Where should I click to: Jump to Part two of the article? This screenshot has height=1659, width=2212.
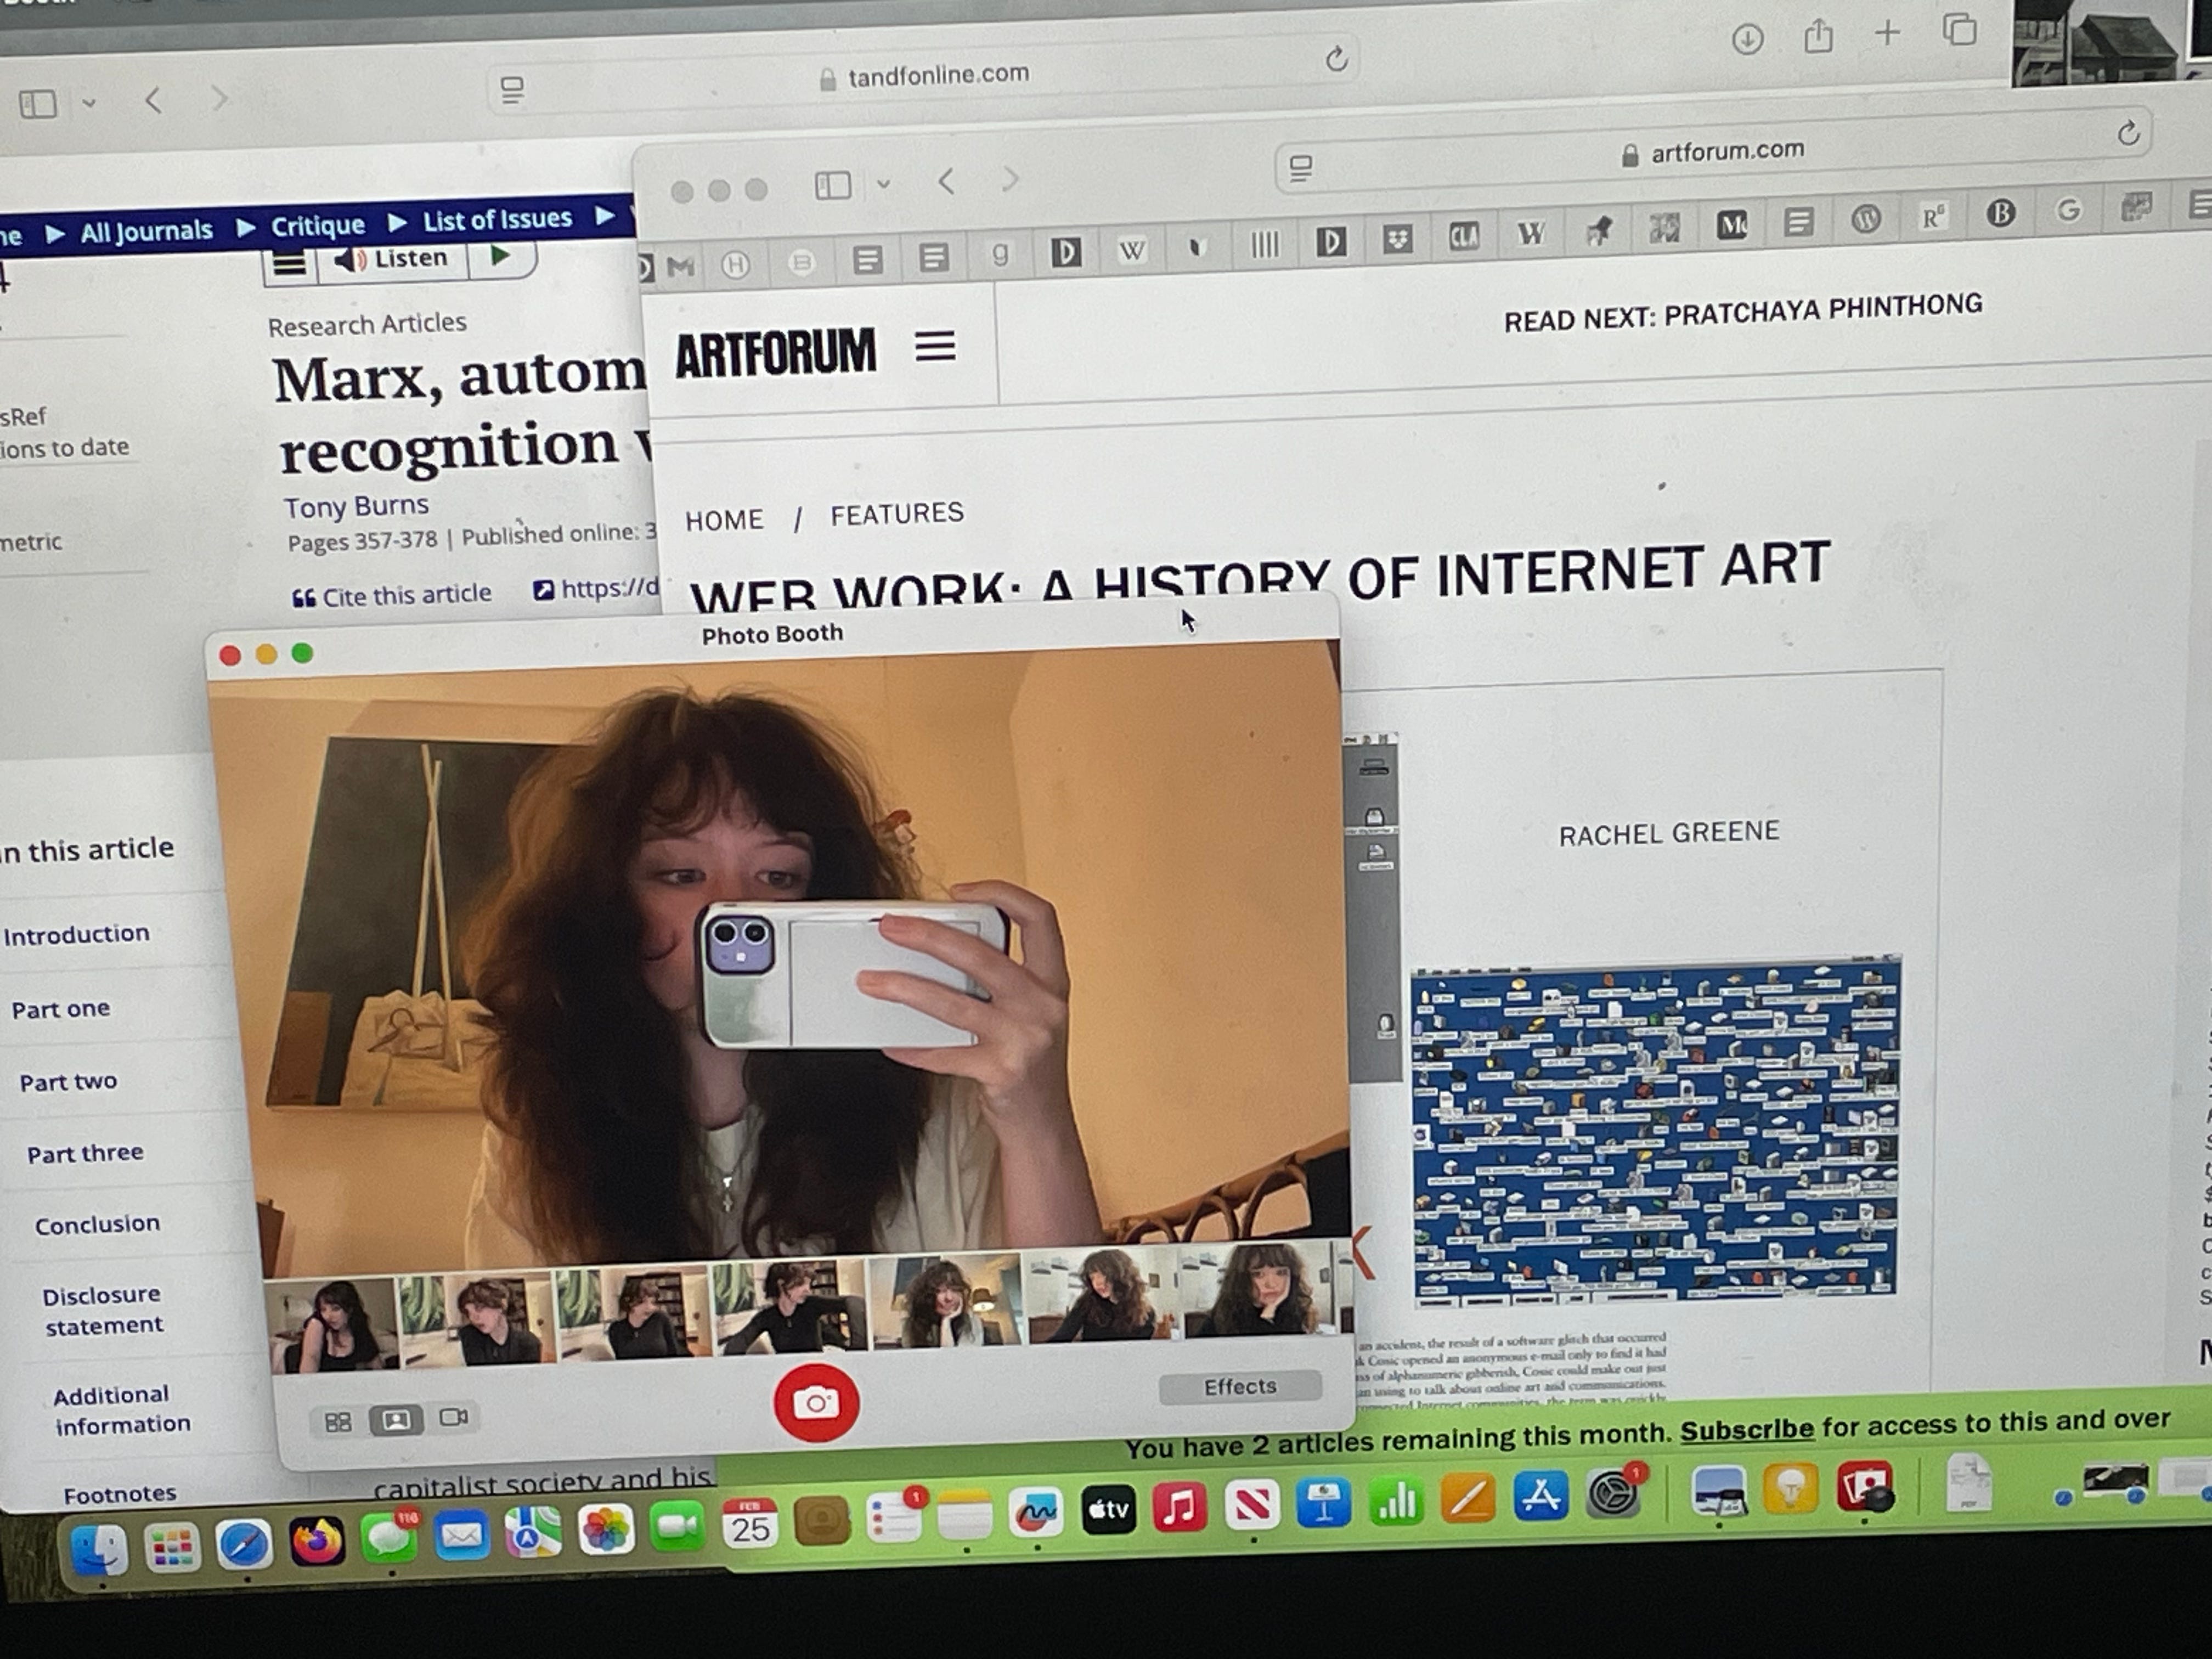tap(68, 1082)
